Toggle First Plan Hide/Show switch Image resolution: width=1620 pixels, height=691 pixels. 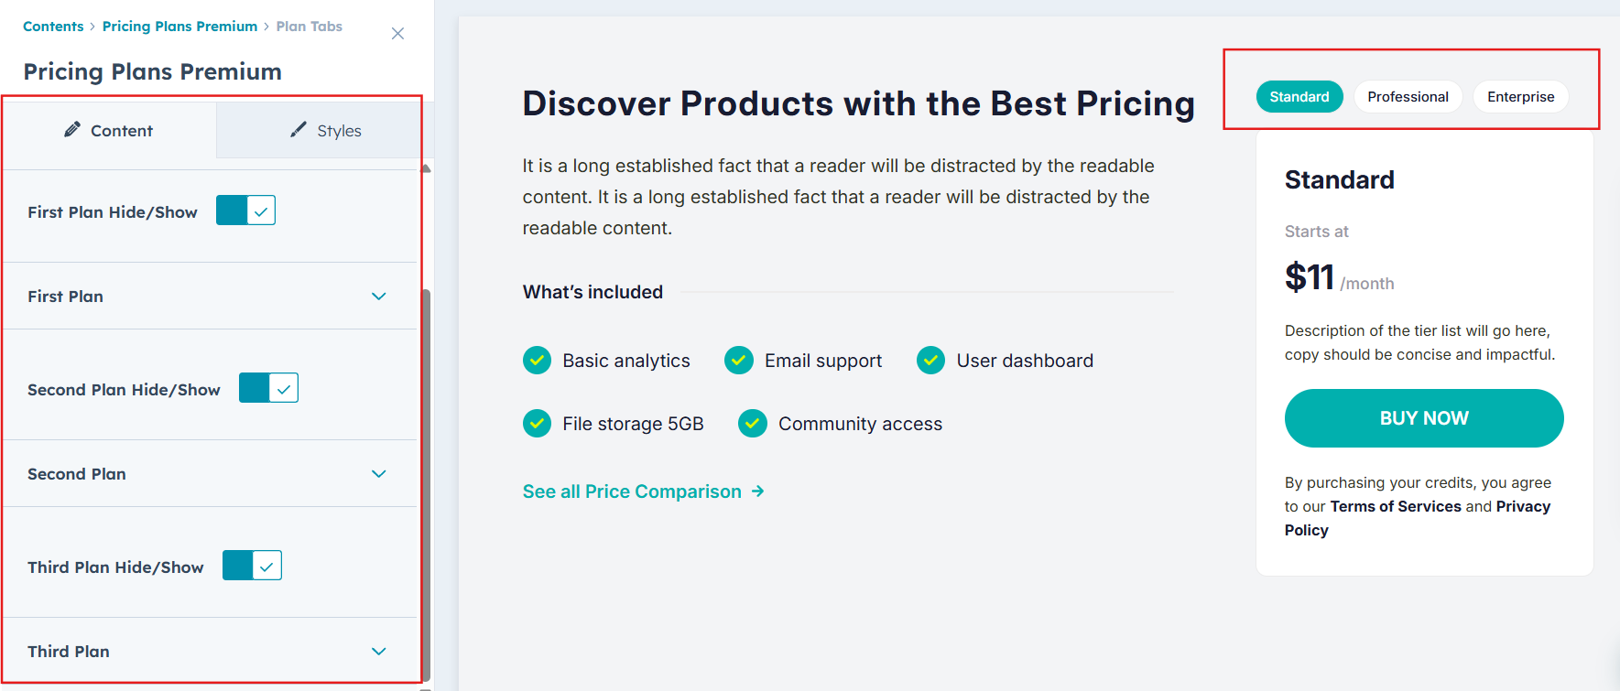point(245,211)
